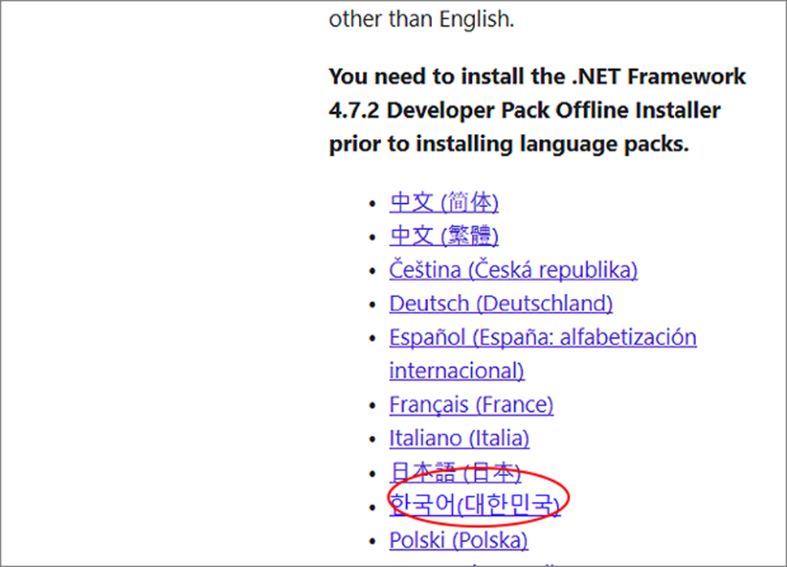Open the 中文 (简体) language pack link
The height and width of the screenshot is (567, 787).
(x=443, y=202)
